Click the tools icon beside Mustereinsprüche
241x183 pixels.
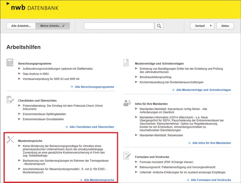tap(10, 140)
